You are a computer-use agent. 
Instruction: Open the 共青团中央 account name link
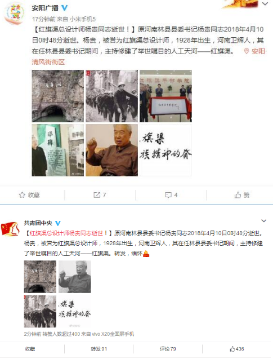[x=38, y=223]
